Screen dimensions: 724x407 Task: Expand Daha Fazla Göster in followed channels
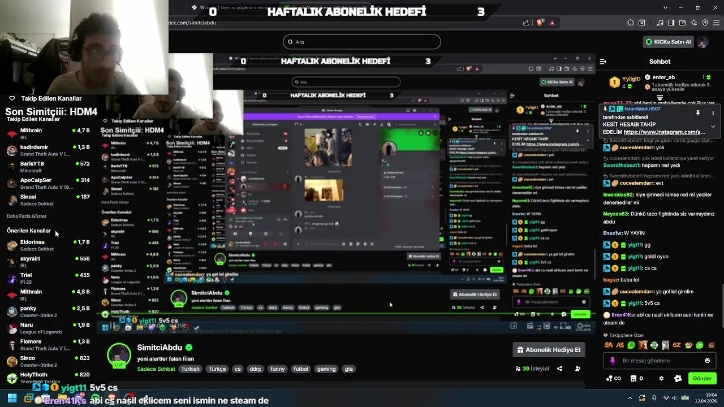click(27, 216)
